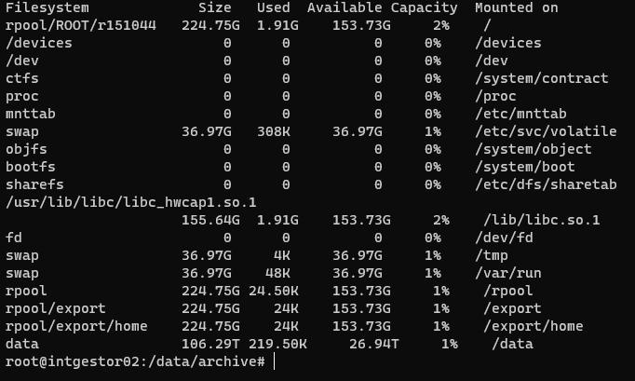This screenshot has width=635, height=381.
Task: Click the Capacity column header
Action: pos(424,7)
